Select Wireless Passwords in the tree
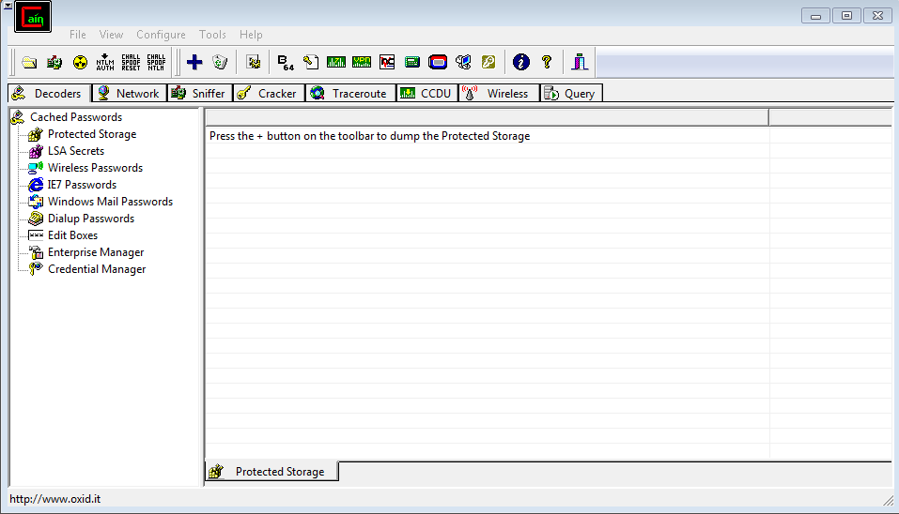899x514 pixels. click(95, 168)
